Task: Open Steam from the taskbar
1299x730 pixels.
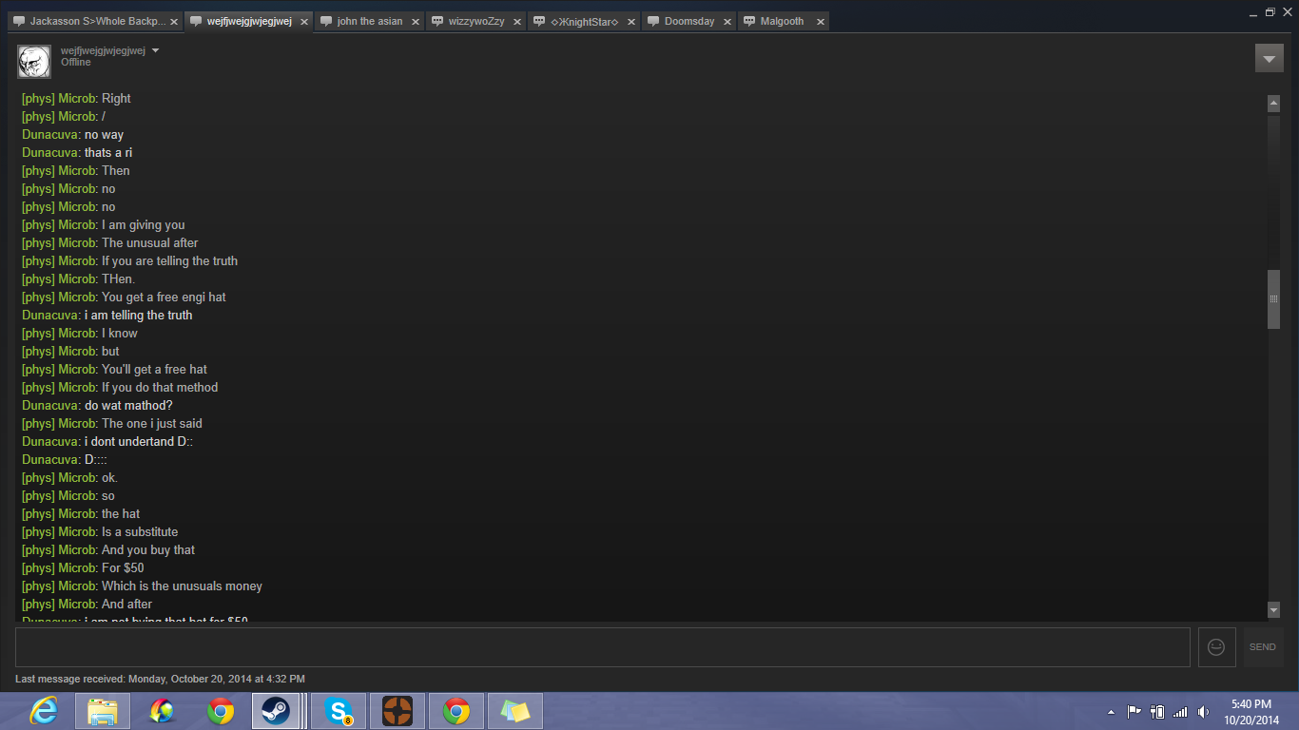Action: coord(276,711)
